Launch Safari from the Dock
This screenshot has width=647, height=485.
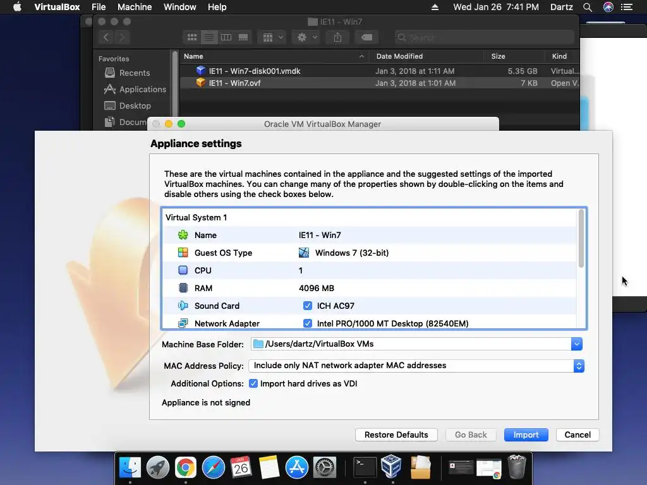coord(214,467)
